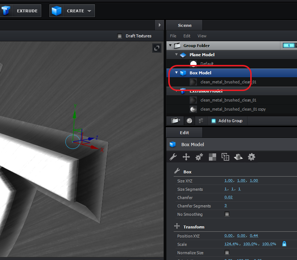Edit Scale X value 124.4%
This screenshot has width=297, height=260.
(x=231, y=244)
